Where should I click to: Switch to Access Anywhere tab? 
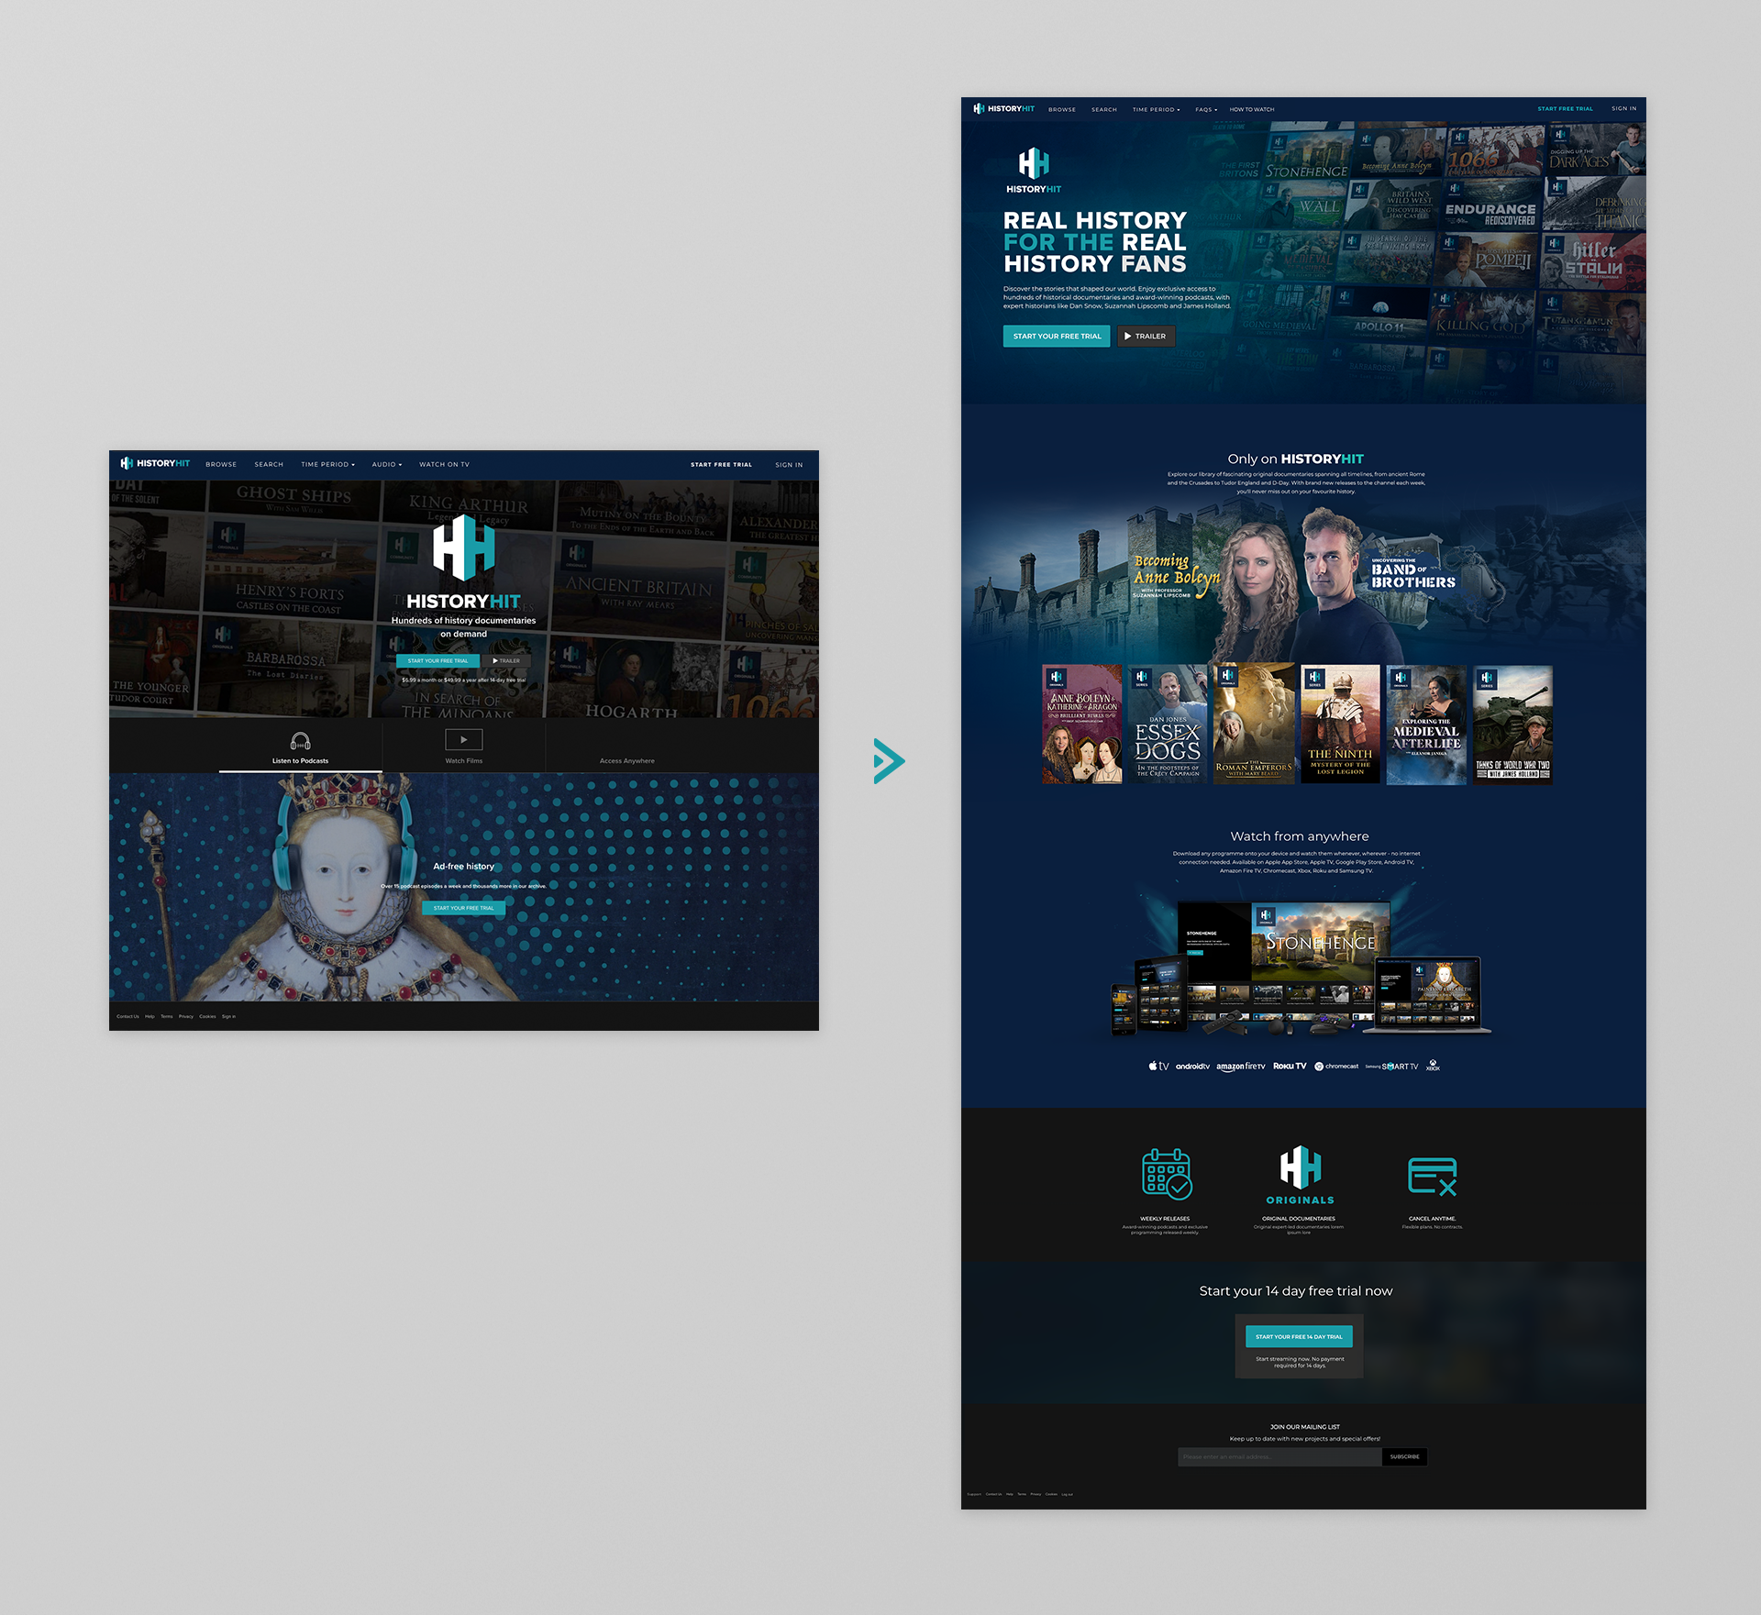point(627,747)
